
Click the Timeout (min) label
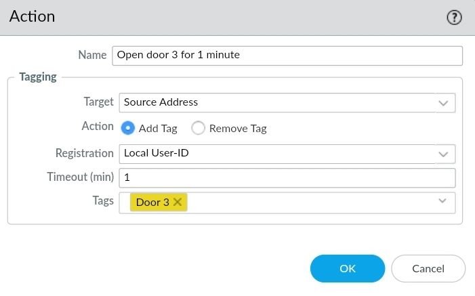pyautogui.click(x=80, y=177)
